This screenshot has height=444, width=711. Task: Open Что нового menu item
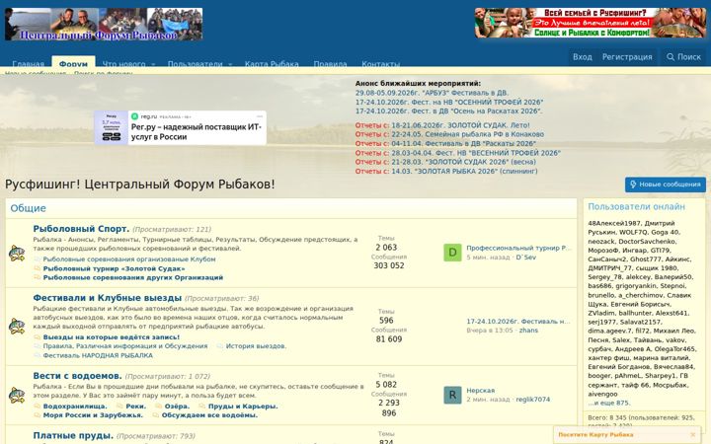pos(123,63)
